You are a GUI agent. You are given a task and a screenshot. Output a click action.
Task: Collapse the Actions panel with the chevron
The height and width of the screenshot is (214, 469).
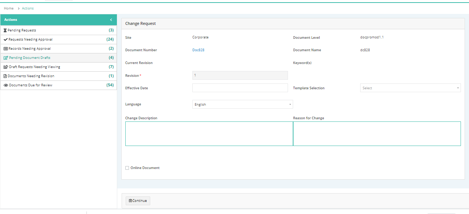tap(111, 20)
